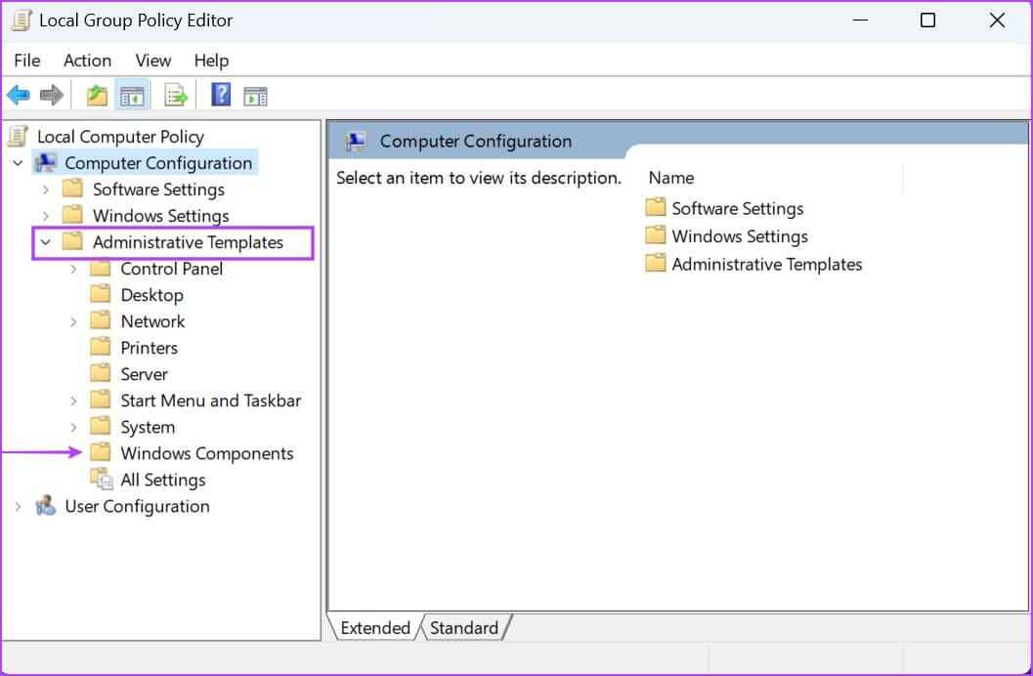Select Windows Components label in the tree
This screenshot has height=676, width=1033.
(207, 453)
